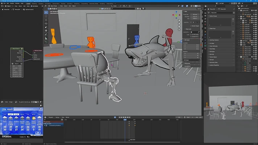
Task: Enable Lock Camera to View checkbox
Action: coord(191,37)
